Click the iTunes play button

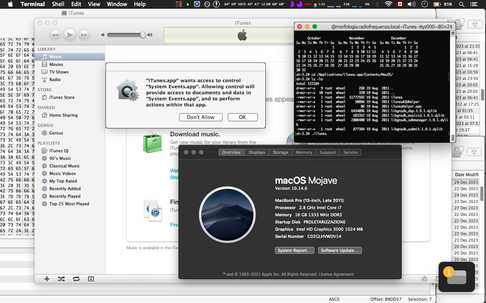pyautogui.click(x=69, y=35)
